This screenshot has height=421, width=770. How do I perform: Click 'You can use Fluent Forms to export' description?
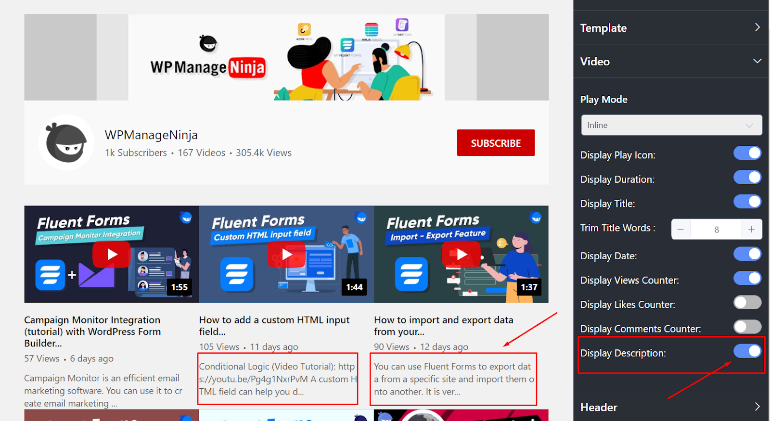point(454,379)
